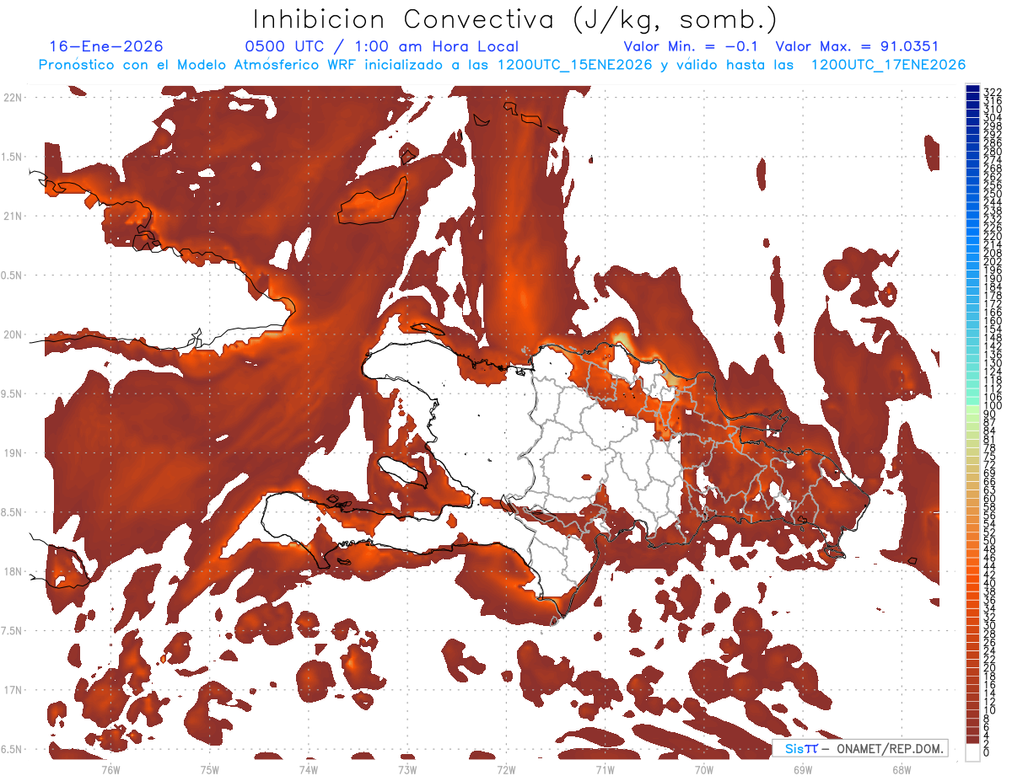Click the '76W' longitude label
Screen dimensions: 1012x781
pos(110,769)
